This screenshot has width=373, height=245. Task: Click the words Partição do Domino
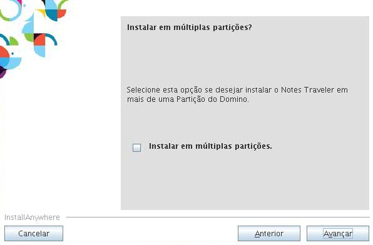(212, 99)
